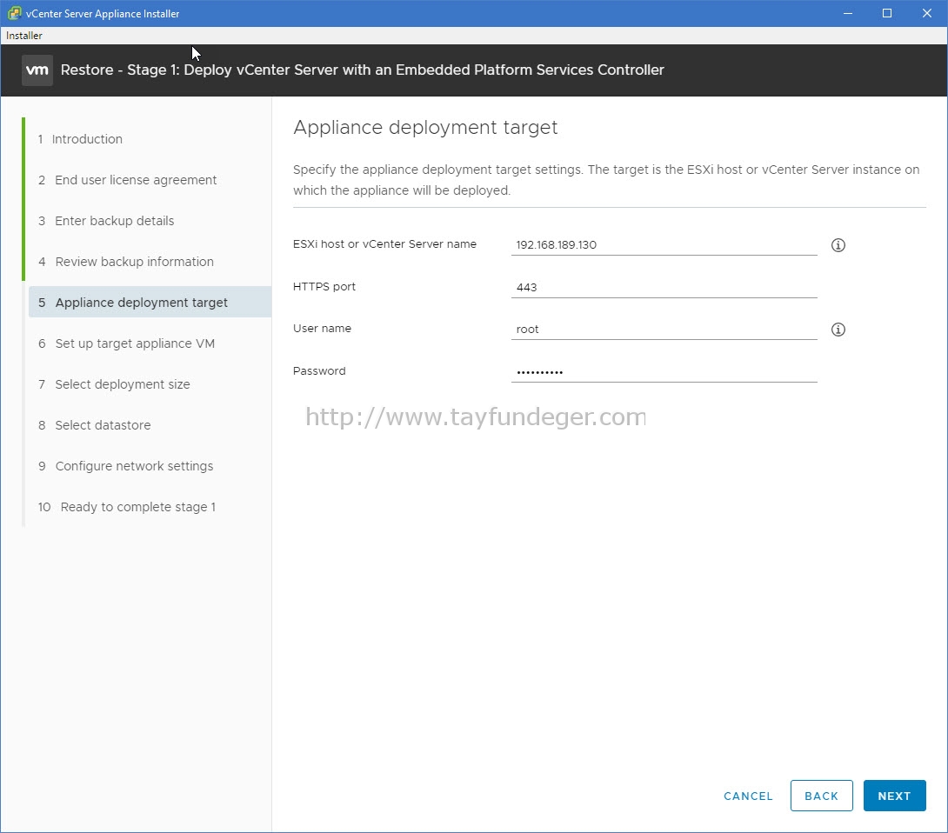Focus the HTTPS port field
The width and height of the screenshot is (948, 833).
pos(664,287)
